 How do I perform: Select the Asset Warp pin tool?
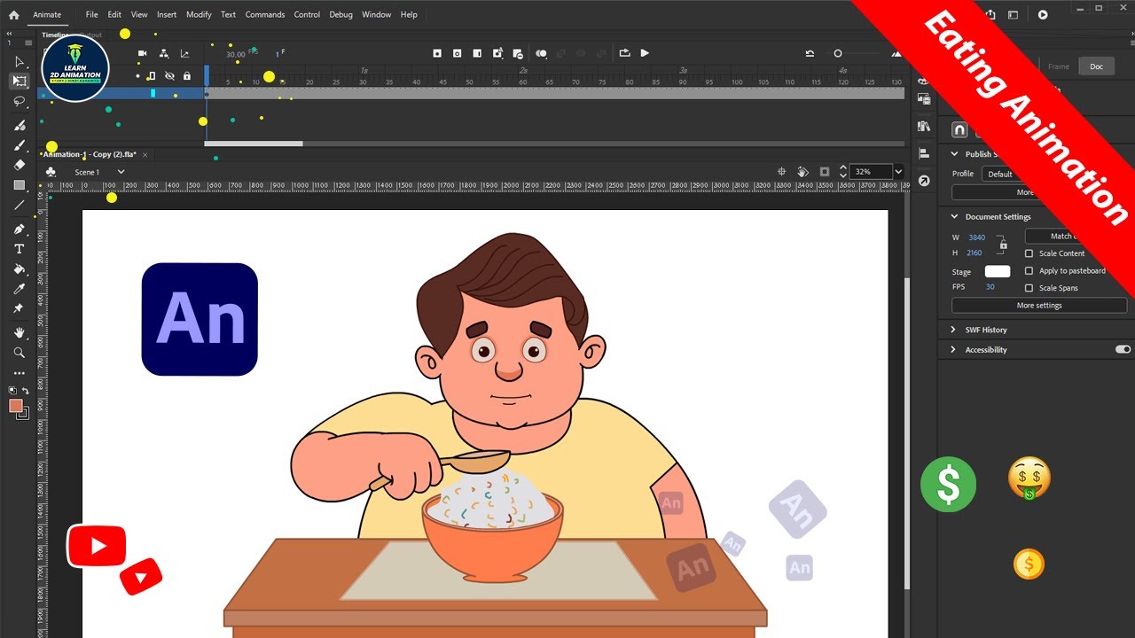(x=20, y=308)
